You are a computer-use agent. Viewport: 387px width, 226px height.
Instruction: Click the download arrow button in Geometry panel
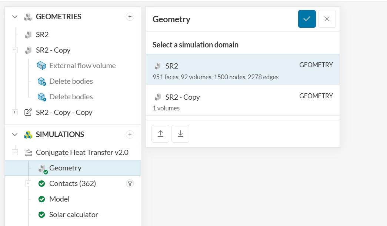[x=180, y=134]
